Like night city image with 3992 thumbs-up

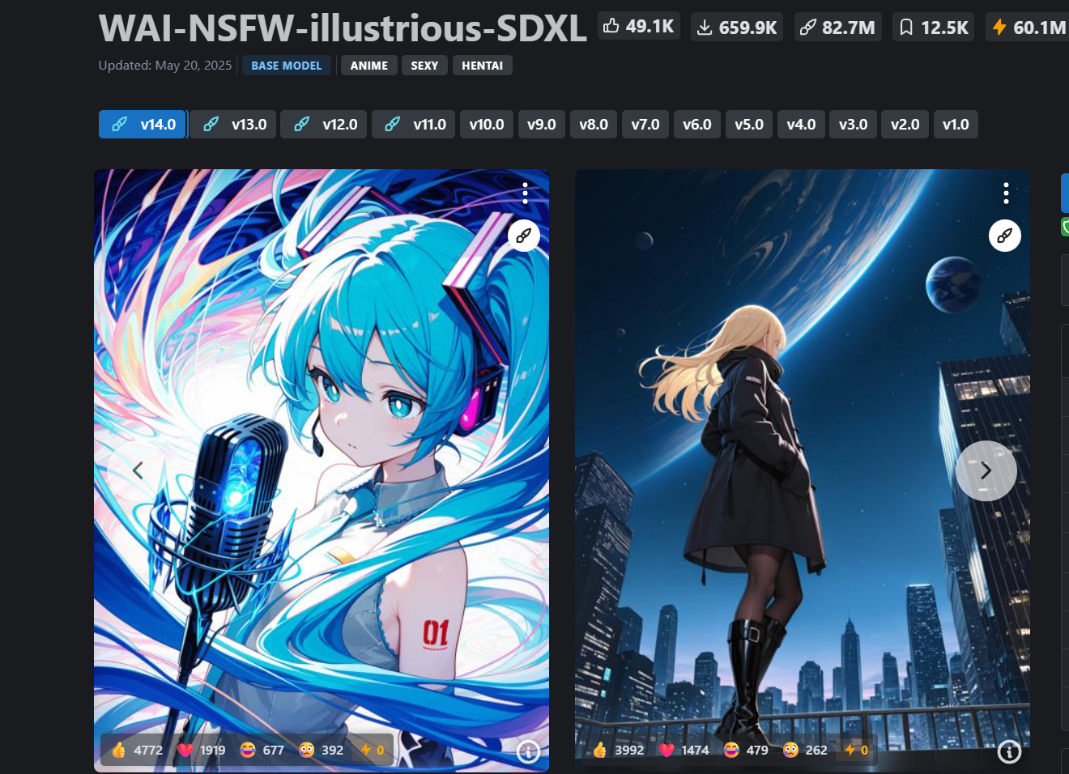pyautogui.click(x=618, y=750)
